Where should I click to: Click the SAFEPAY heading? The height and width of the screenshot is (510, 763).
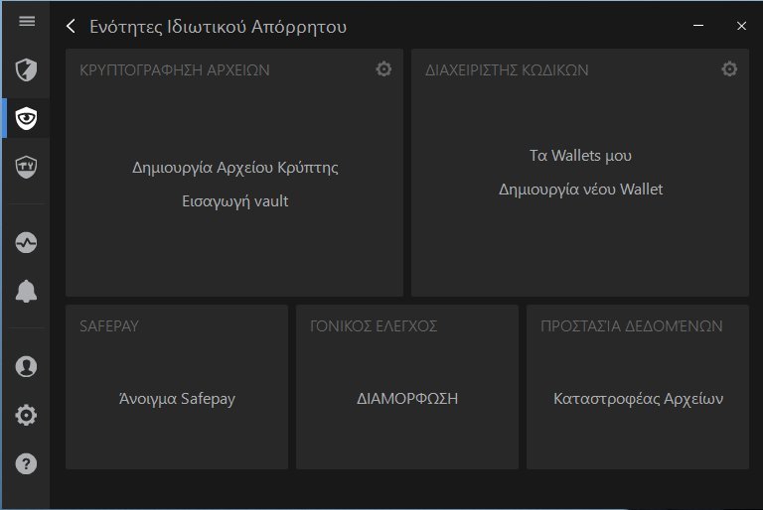[109, 325]
